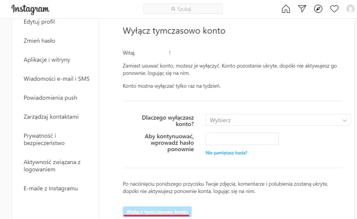Select Edytuj profil in the sidebar
This screenshot has height=219, width=357.
[39, 21]
